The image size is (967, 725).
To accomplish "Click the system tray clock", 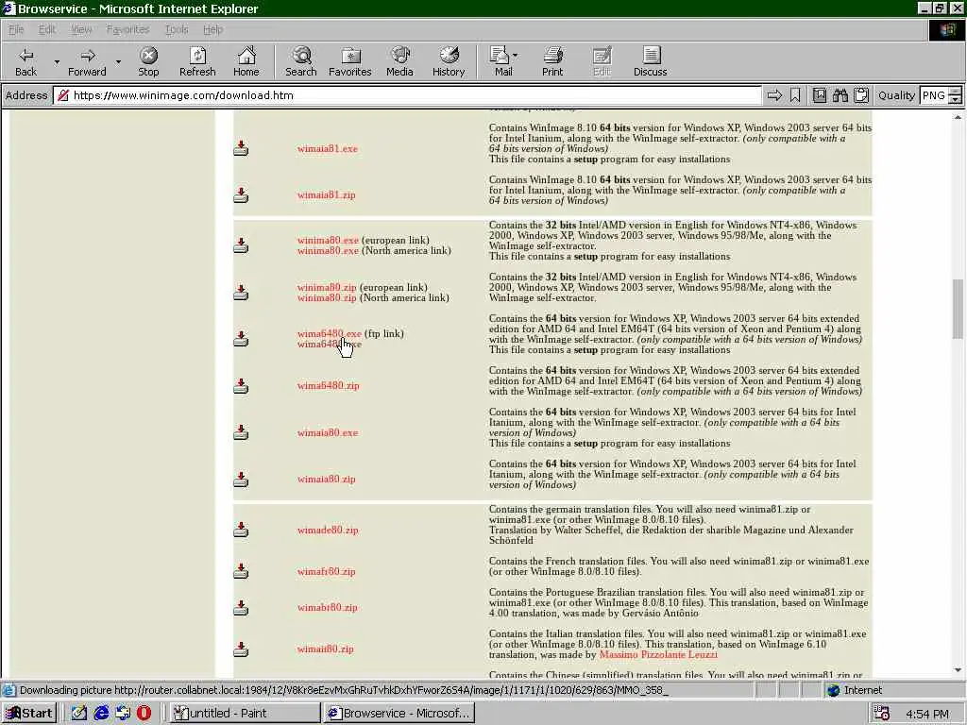I will point(927,714).
